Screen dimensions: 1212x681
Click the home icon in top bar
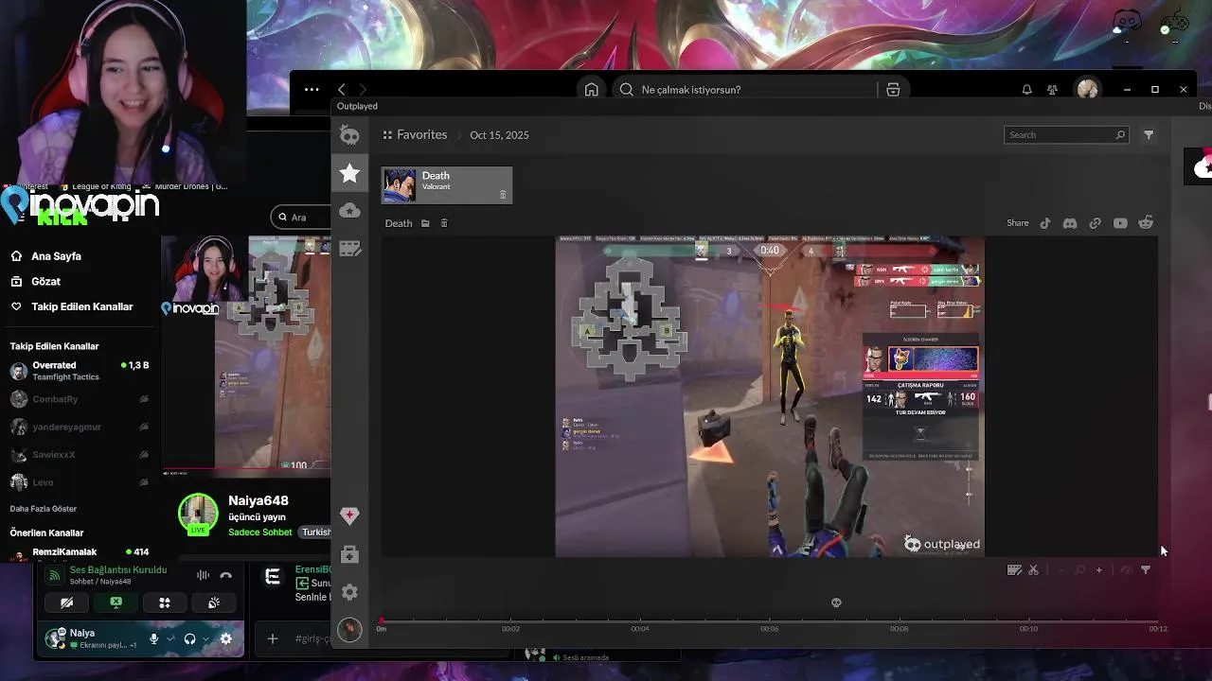[591, 90]
